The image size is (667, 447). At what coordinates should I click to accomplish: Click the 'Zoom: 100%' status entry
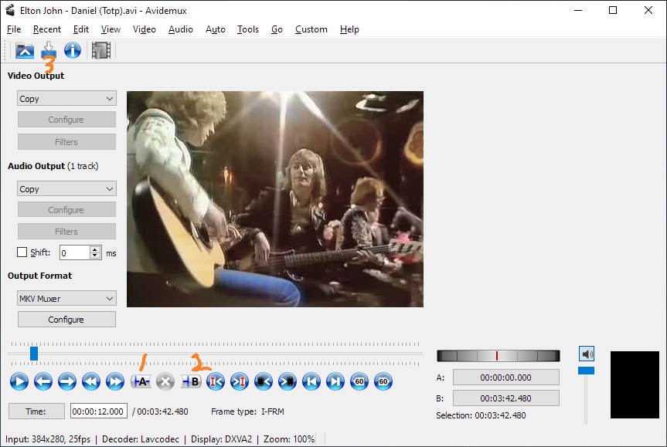click(289, 439)
